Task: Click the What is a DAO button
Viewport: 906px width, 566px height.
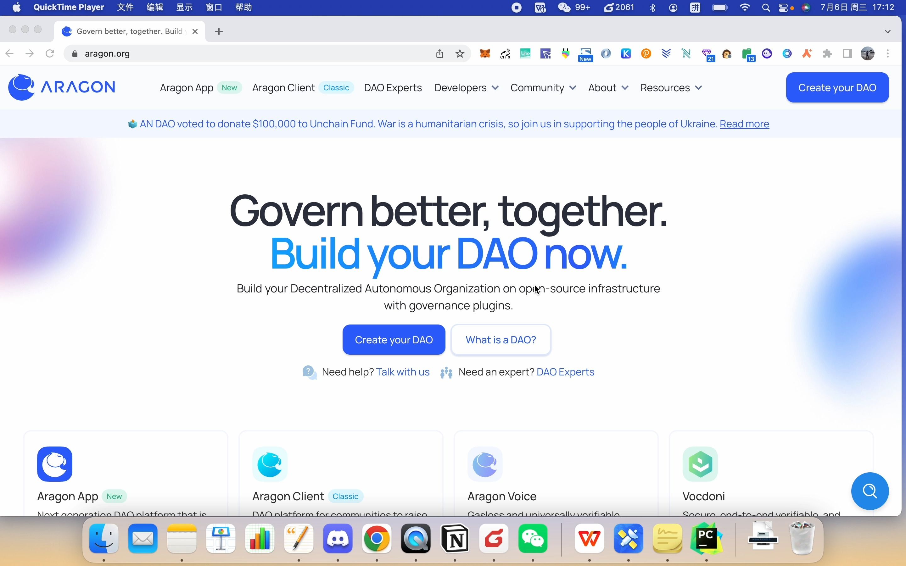Action: point(500,339)
